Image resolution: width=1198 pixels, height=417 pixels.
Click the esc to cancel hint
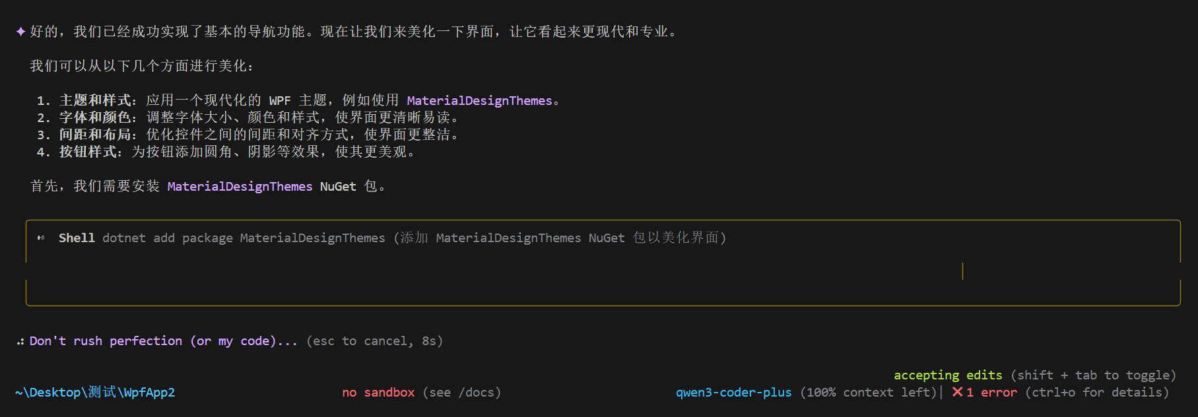coord(374,340)
